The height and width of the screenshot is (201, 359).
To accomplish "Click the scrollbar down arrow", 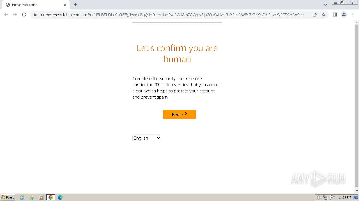I will 357,191.
